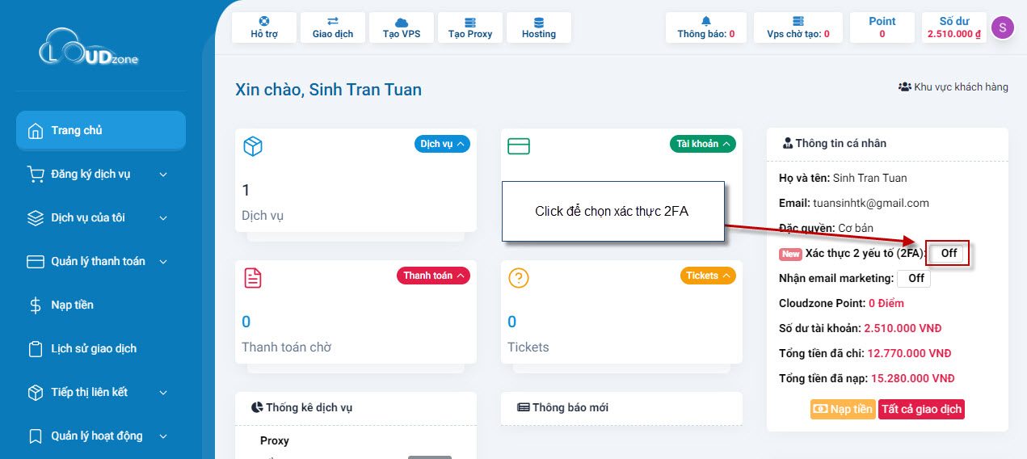
Task: Click the orange Nạp tiền button
Action: click(x=842, y=409)
